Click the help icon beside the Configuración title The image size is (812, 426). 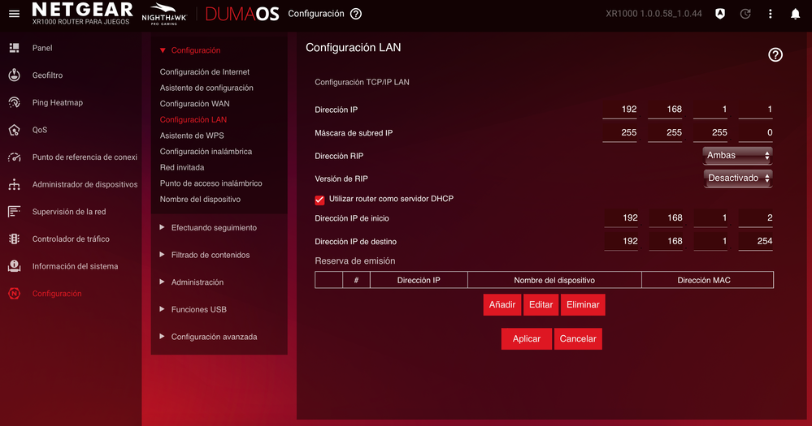(x=356, y=14)
